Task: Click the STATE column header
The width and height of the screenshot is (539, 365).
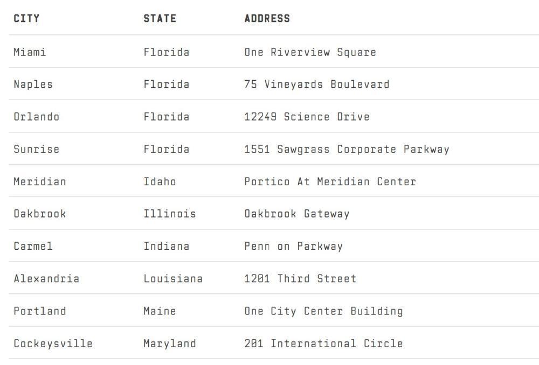Action: pos(160,19)
